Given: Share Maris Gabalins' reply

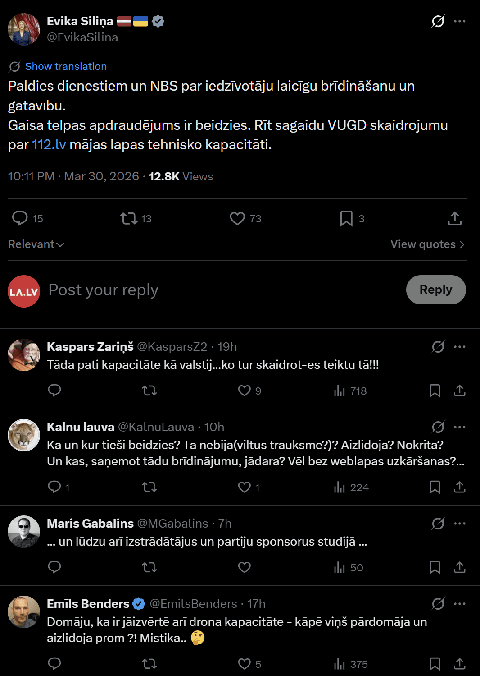Looking at the screenshot, I should point(459,567).
